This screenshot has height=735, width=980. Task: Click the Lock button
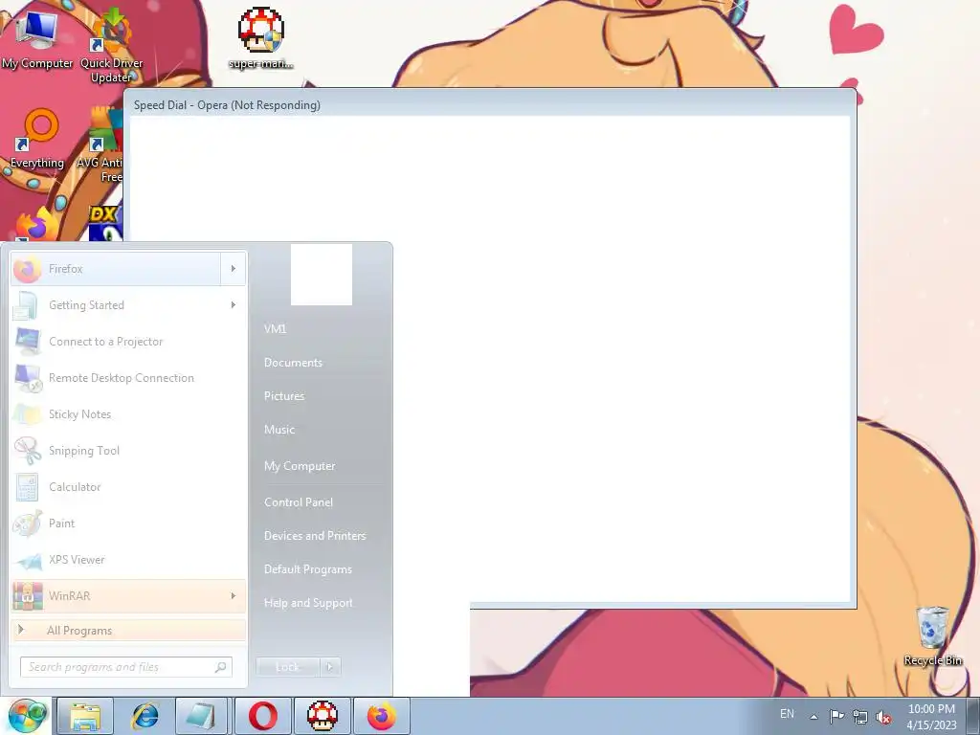click(287, 667)
